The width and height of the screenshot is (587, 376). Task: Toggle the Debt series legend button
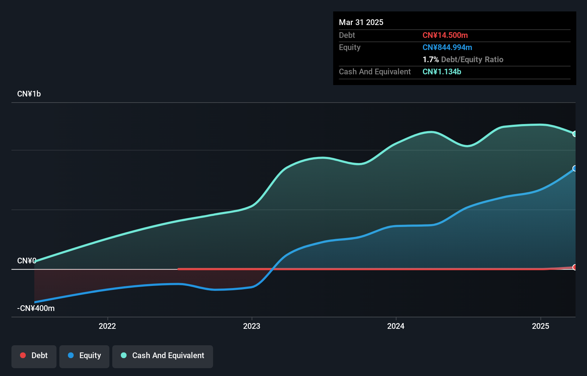pyautogui.click(x=34, y=356)
